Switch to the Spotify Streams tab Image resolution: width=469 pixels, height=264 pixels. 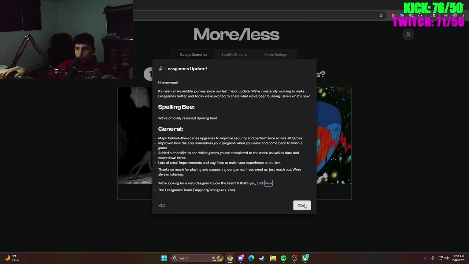(234, 55)
